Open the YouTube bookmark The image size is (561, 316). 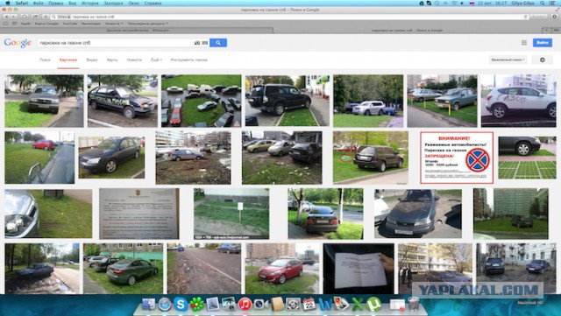(x=70, y=24)
